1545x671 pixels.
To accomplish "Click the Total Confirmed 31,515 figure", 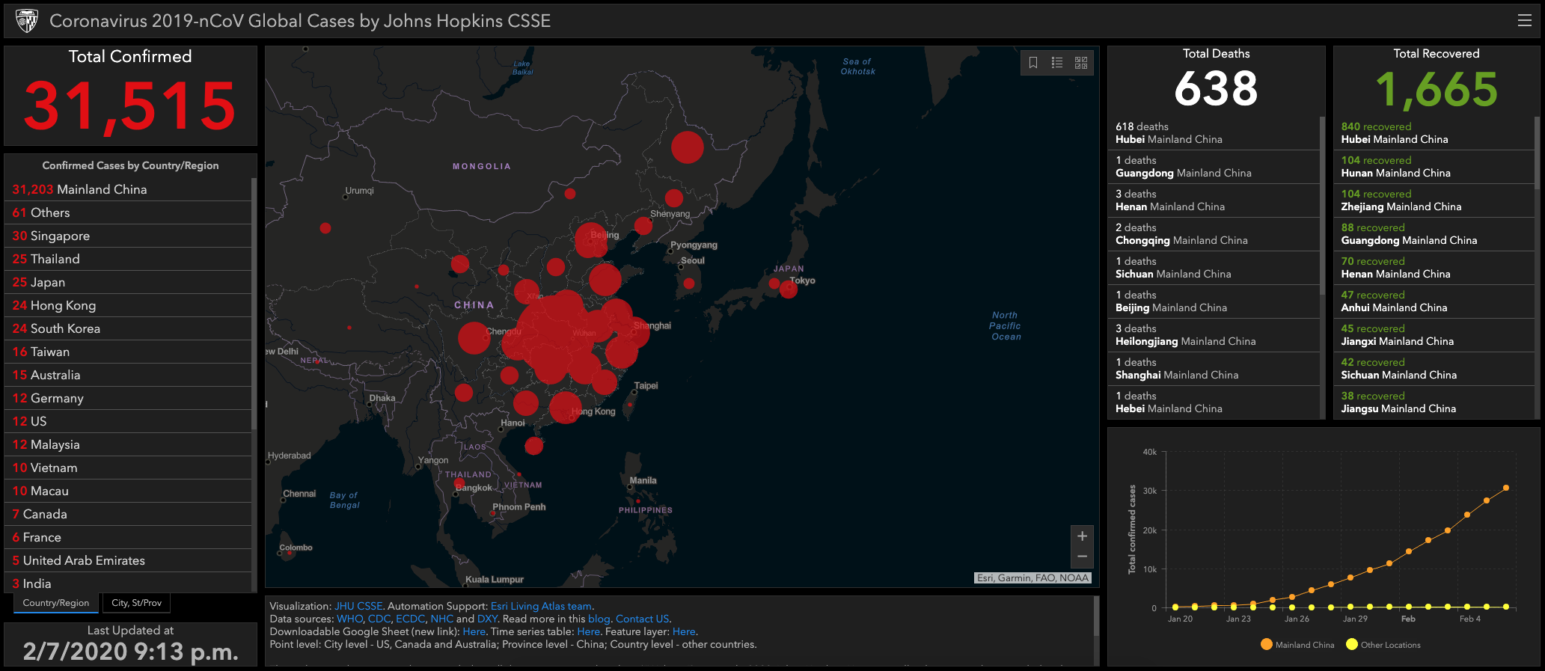I will click(130, 106).
